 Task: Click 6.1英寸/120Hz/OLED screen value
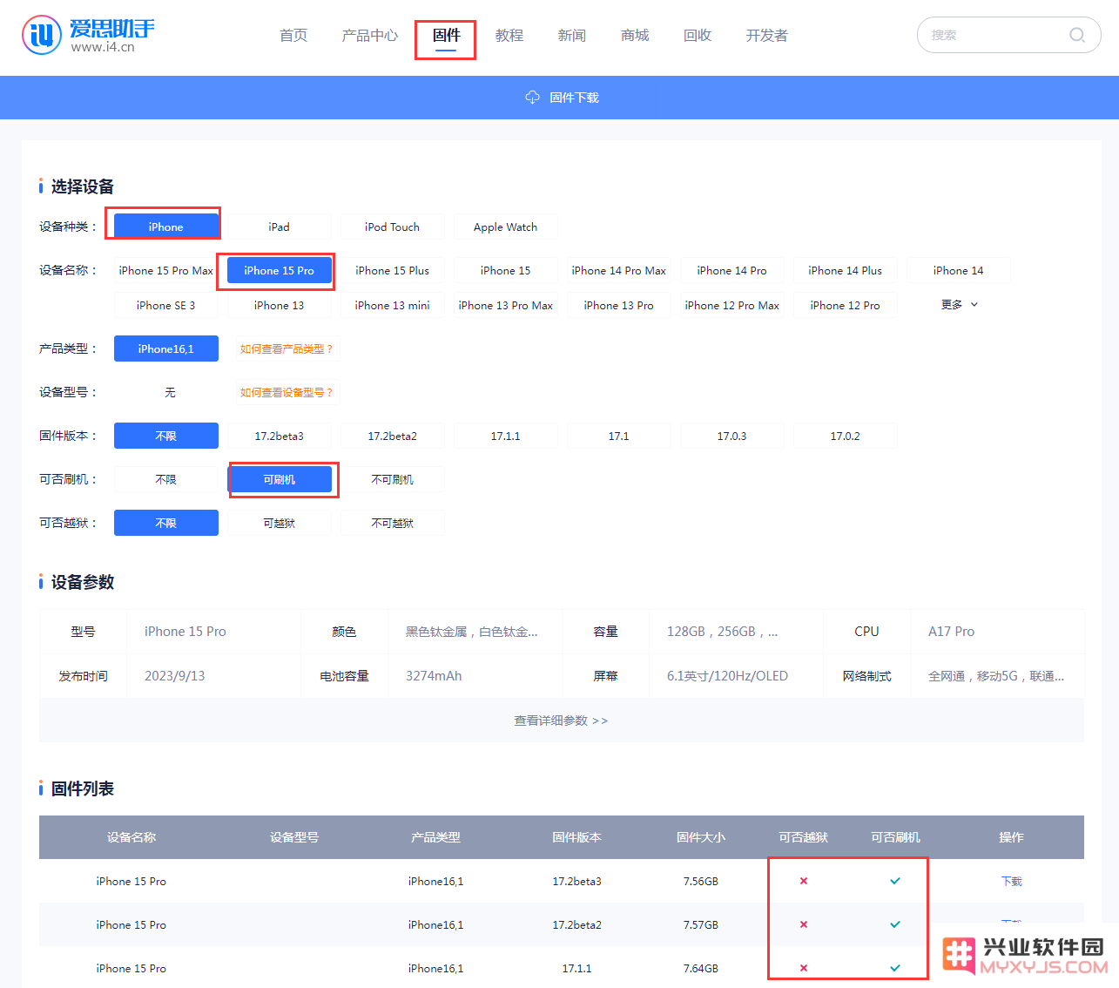pyautogui.click(x=728, y=676)
